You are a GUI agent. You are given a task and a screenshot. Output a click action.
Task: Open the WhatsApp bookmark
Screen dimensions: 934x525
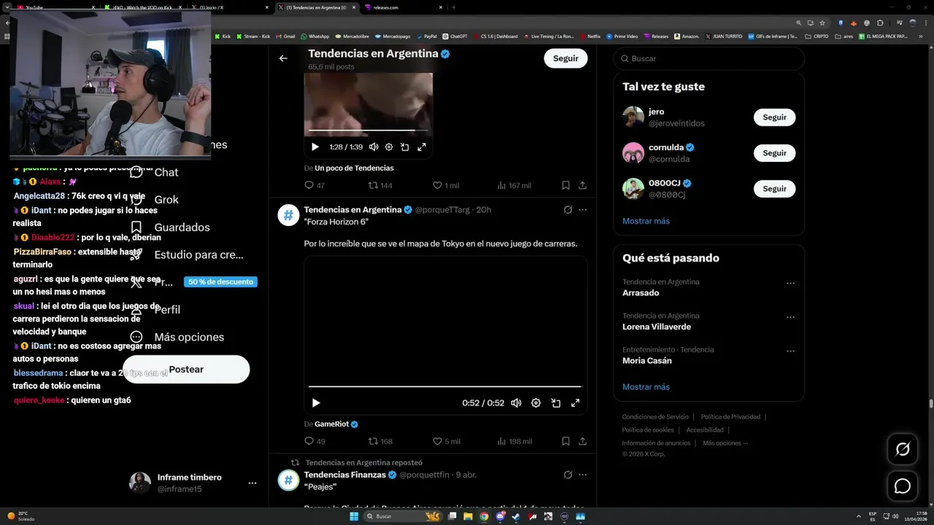(x=315, y=36)
